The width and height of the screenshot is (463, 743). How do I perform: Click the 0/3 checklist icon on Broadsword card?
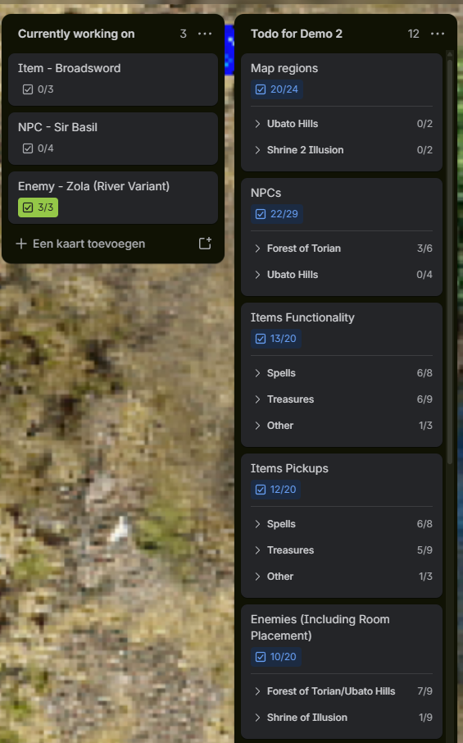click(28, 89)
